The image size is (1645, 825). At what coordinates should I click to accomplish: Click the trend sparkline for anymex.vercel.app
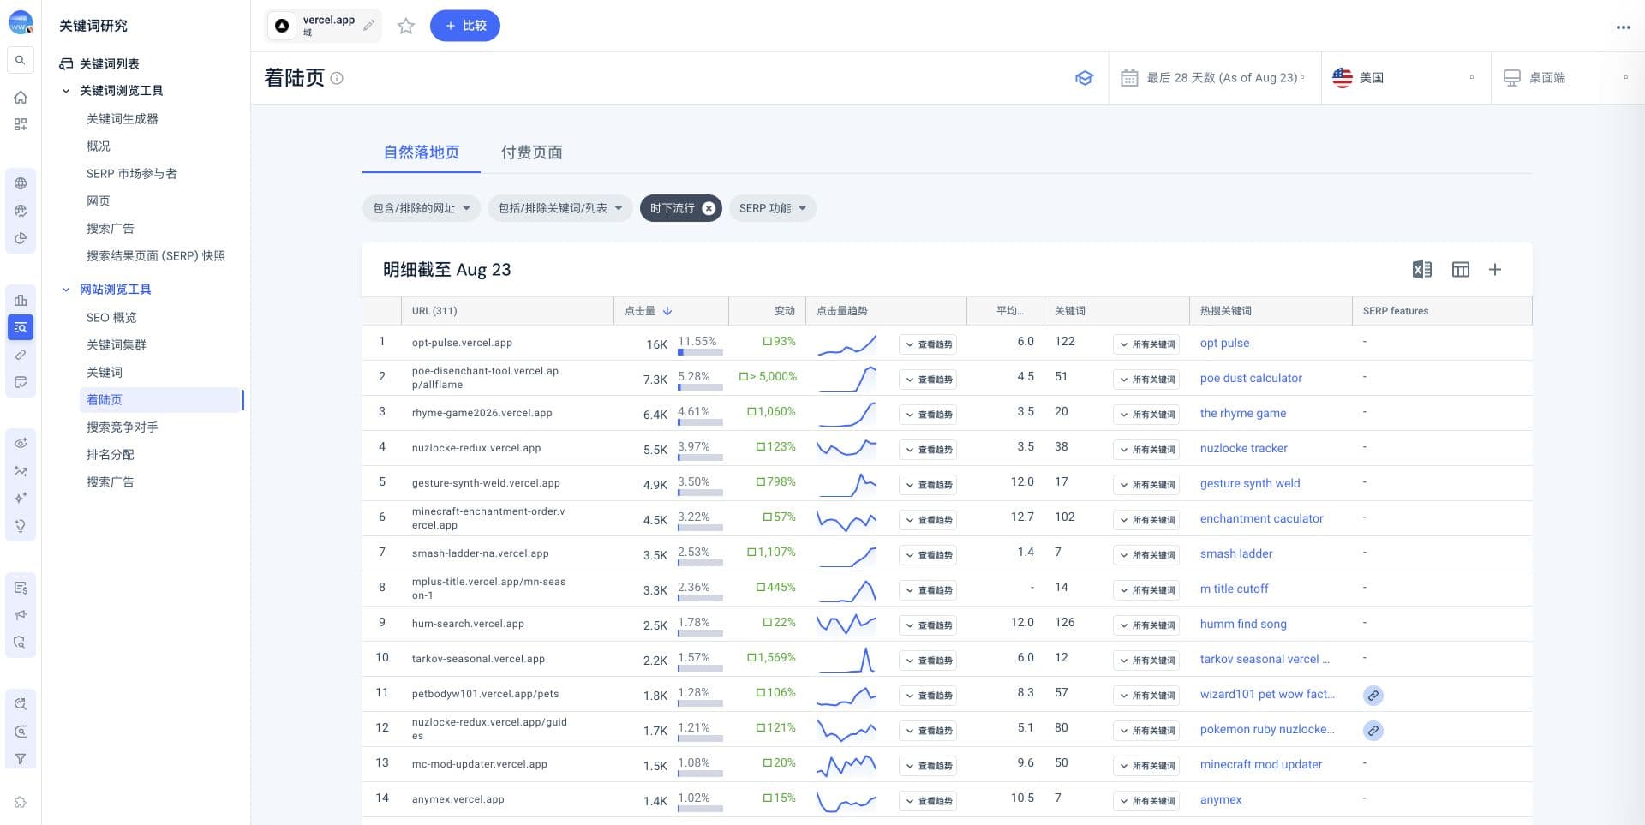click(x=846, y=801)
